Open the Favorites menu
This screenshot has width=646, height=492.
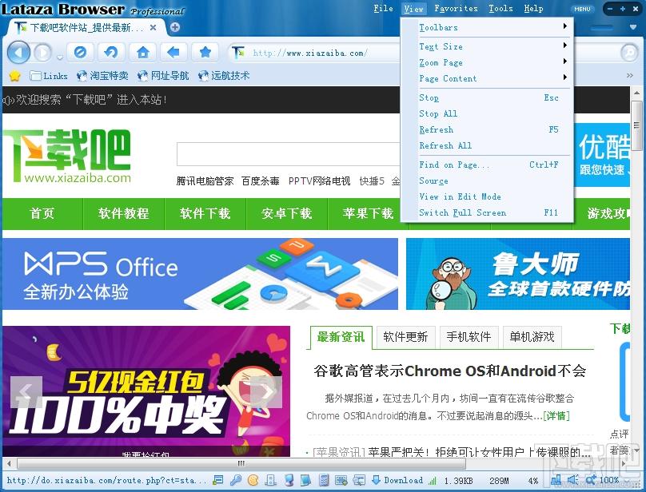point(456,9)
